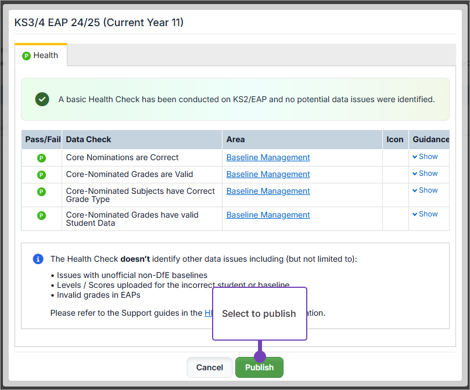Click pass icon for Core-Nominated Grades are Valid

[x=41, y=175]
